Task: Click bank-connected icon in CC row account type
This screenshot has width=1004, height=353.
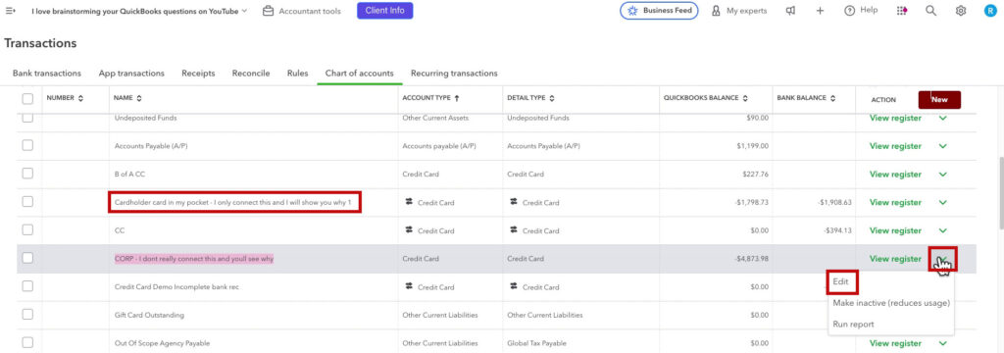Action: pos(409,230)
